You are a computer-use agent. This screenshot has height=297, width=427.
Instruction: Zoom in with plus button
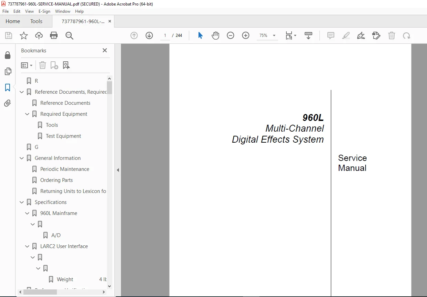point(246,35)
